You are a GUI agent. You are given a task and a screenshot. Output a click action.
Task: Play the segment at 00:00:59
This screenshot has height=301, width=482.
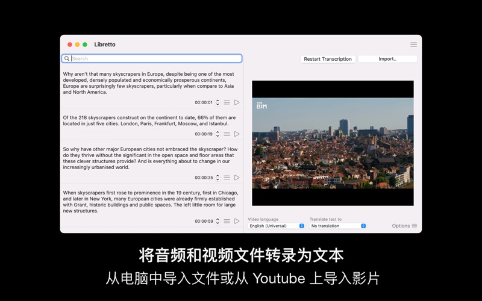point(237,221)
